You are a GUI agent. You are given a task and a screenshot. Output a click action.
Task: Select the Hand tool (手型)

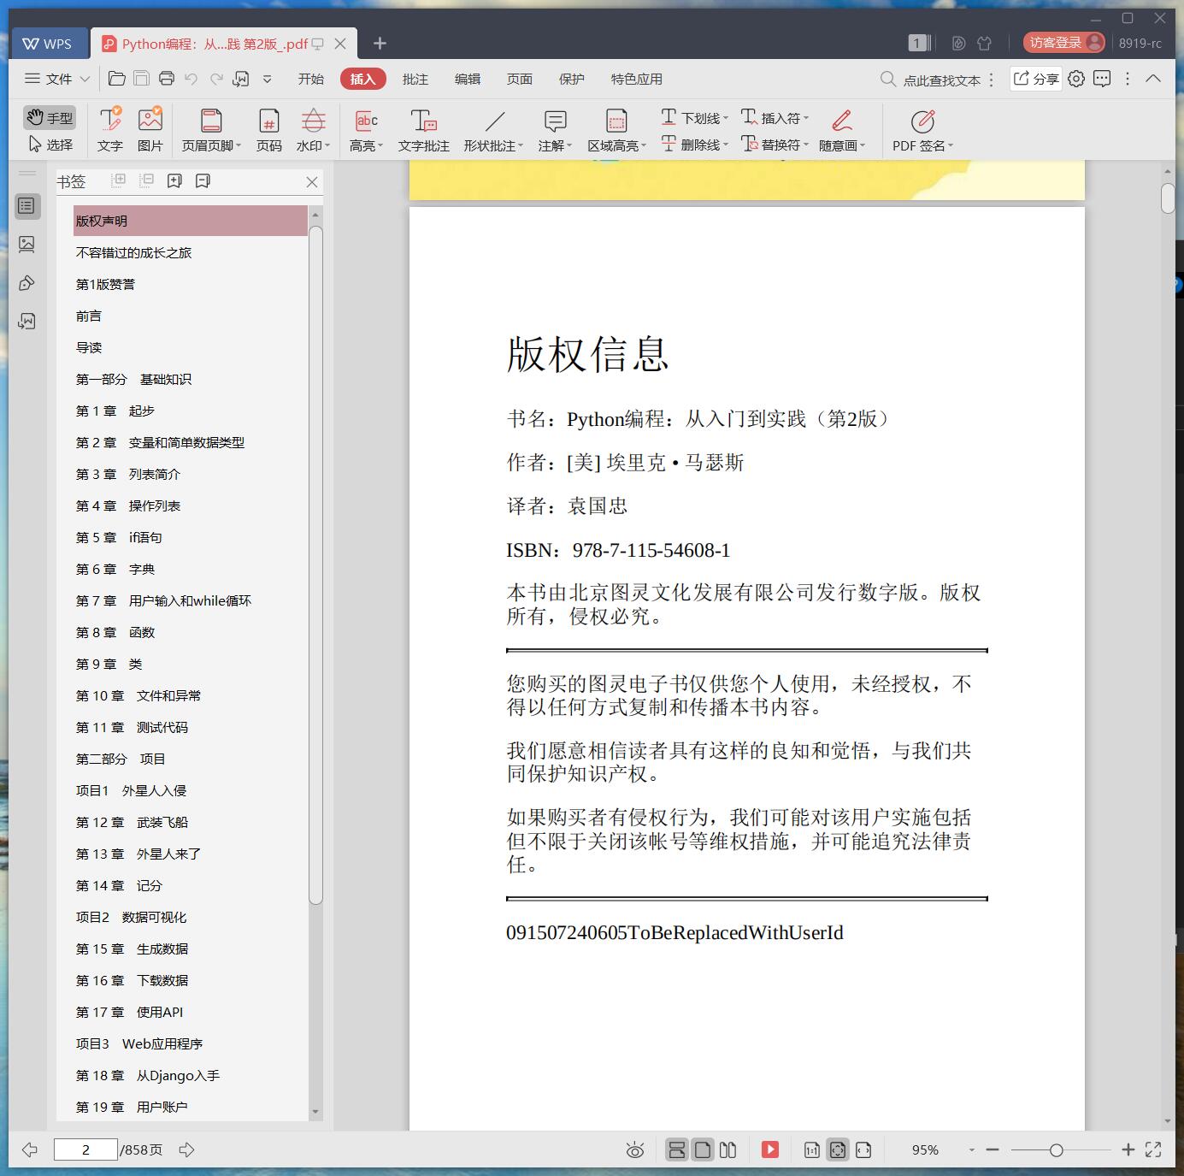click(49, 117)
